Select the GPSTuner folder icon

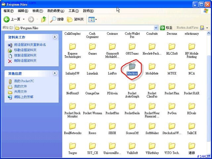132,46
